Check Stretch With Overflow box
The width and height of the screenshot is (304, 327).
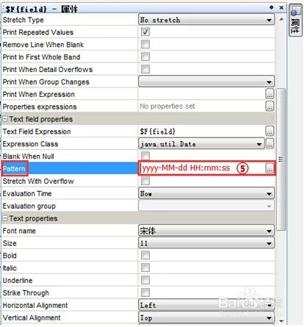click(x=145, y=181)
